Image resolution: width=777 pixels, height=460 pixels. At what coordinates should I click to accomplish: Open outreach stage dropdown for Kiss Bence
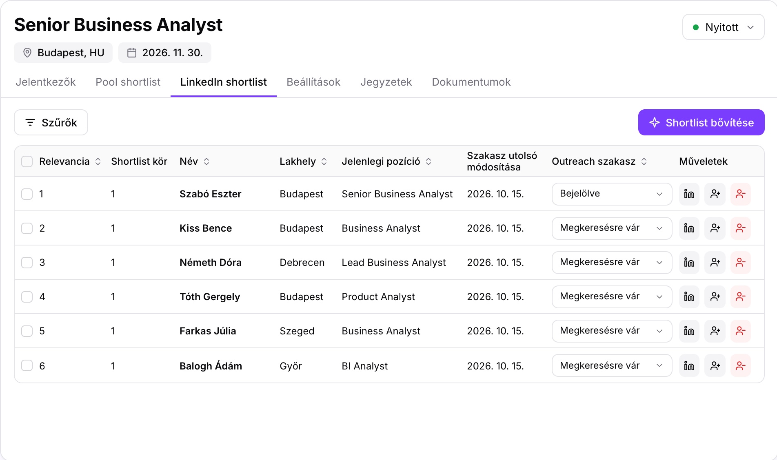pos(612,228)
